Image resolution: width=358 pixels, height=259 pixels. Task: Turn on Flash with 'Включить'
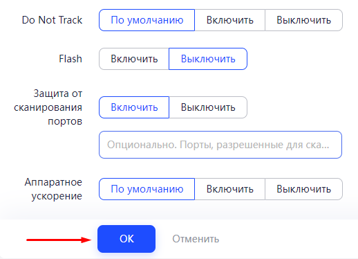click(134, 59)
